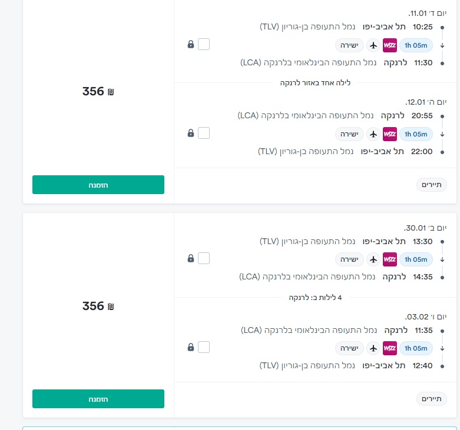Image resolution: width=460 pixels, height=430 pixels.
Task: Expand 20:55 flight details with the down arrow
Action: (x=442, y=134)
